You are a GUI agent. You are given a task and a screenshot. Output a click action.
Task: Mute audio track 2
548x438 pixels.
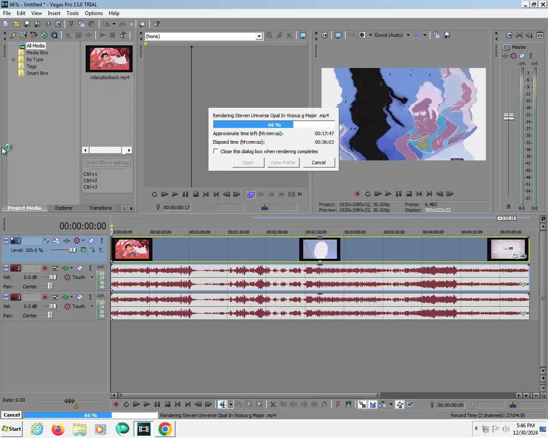[x=80, y=268]
